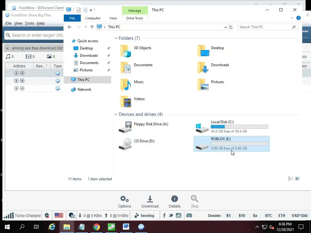Click the VPN shield icon in FrostWire status bar
Screen dimensions: 311x233
point(47,216)
